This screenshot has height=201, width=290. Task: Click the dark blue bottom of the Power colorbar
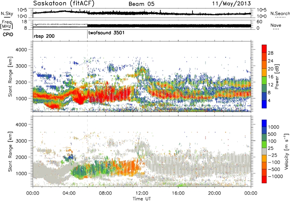pyautogui.click(x=264, y=104)
